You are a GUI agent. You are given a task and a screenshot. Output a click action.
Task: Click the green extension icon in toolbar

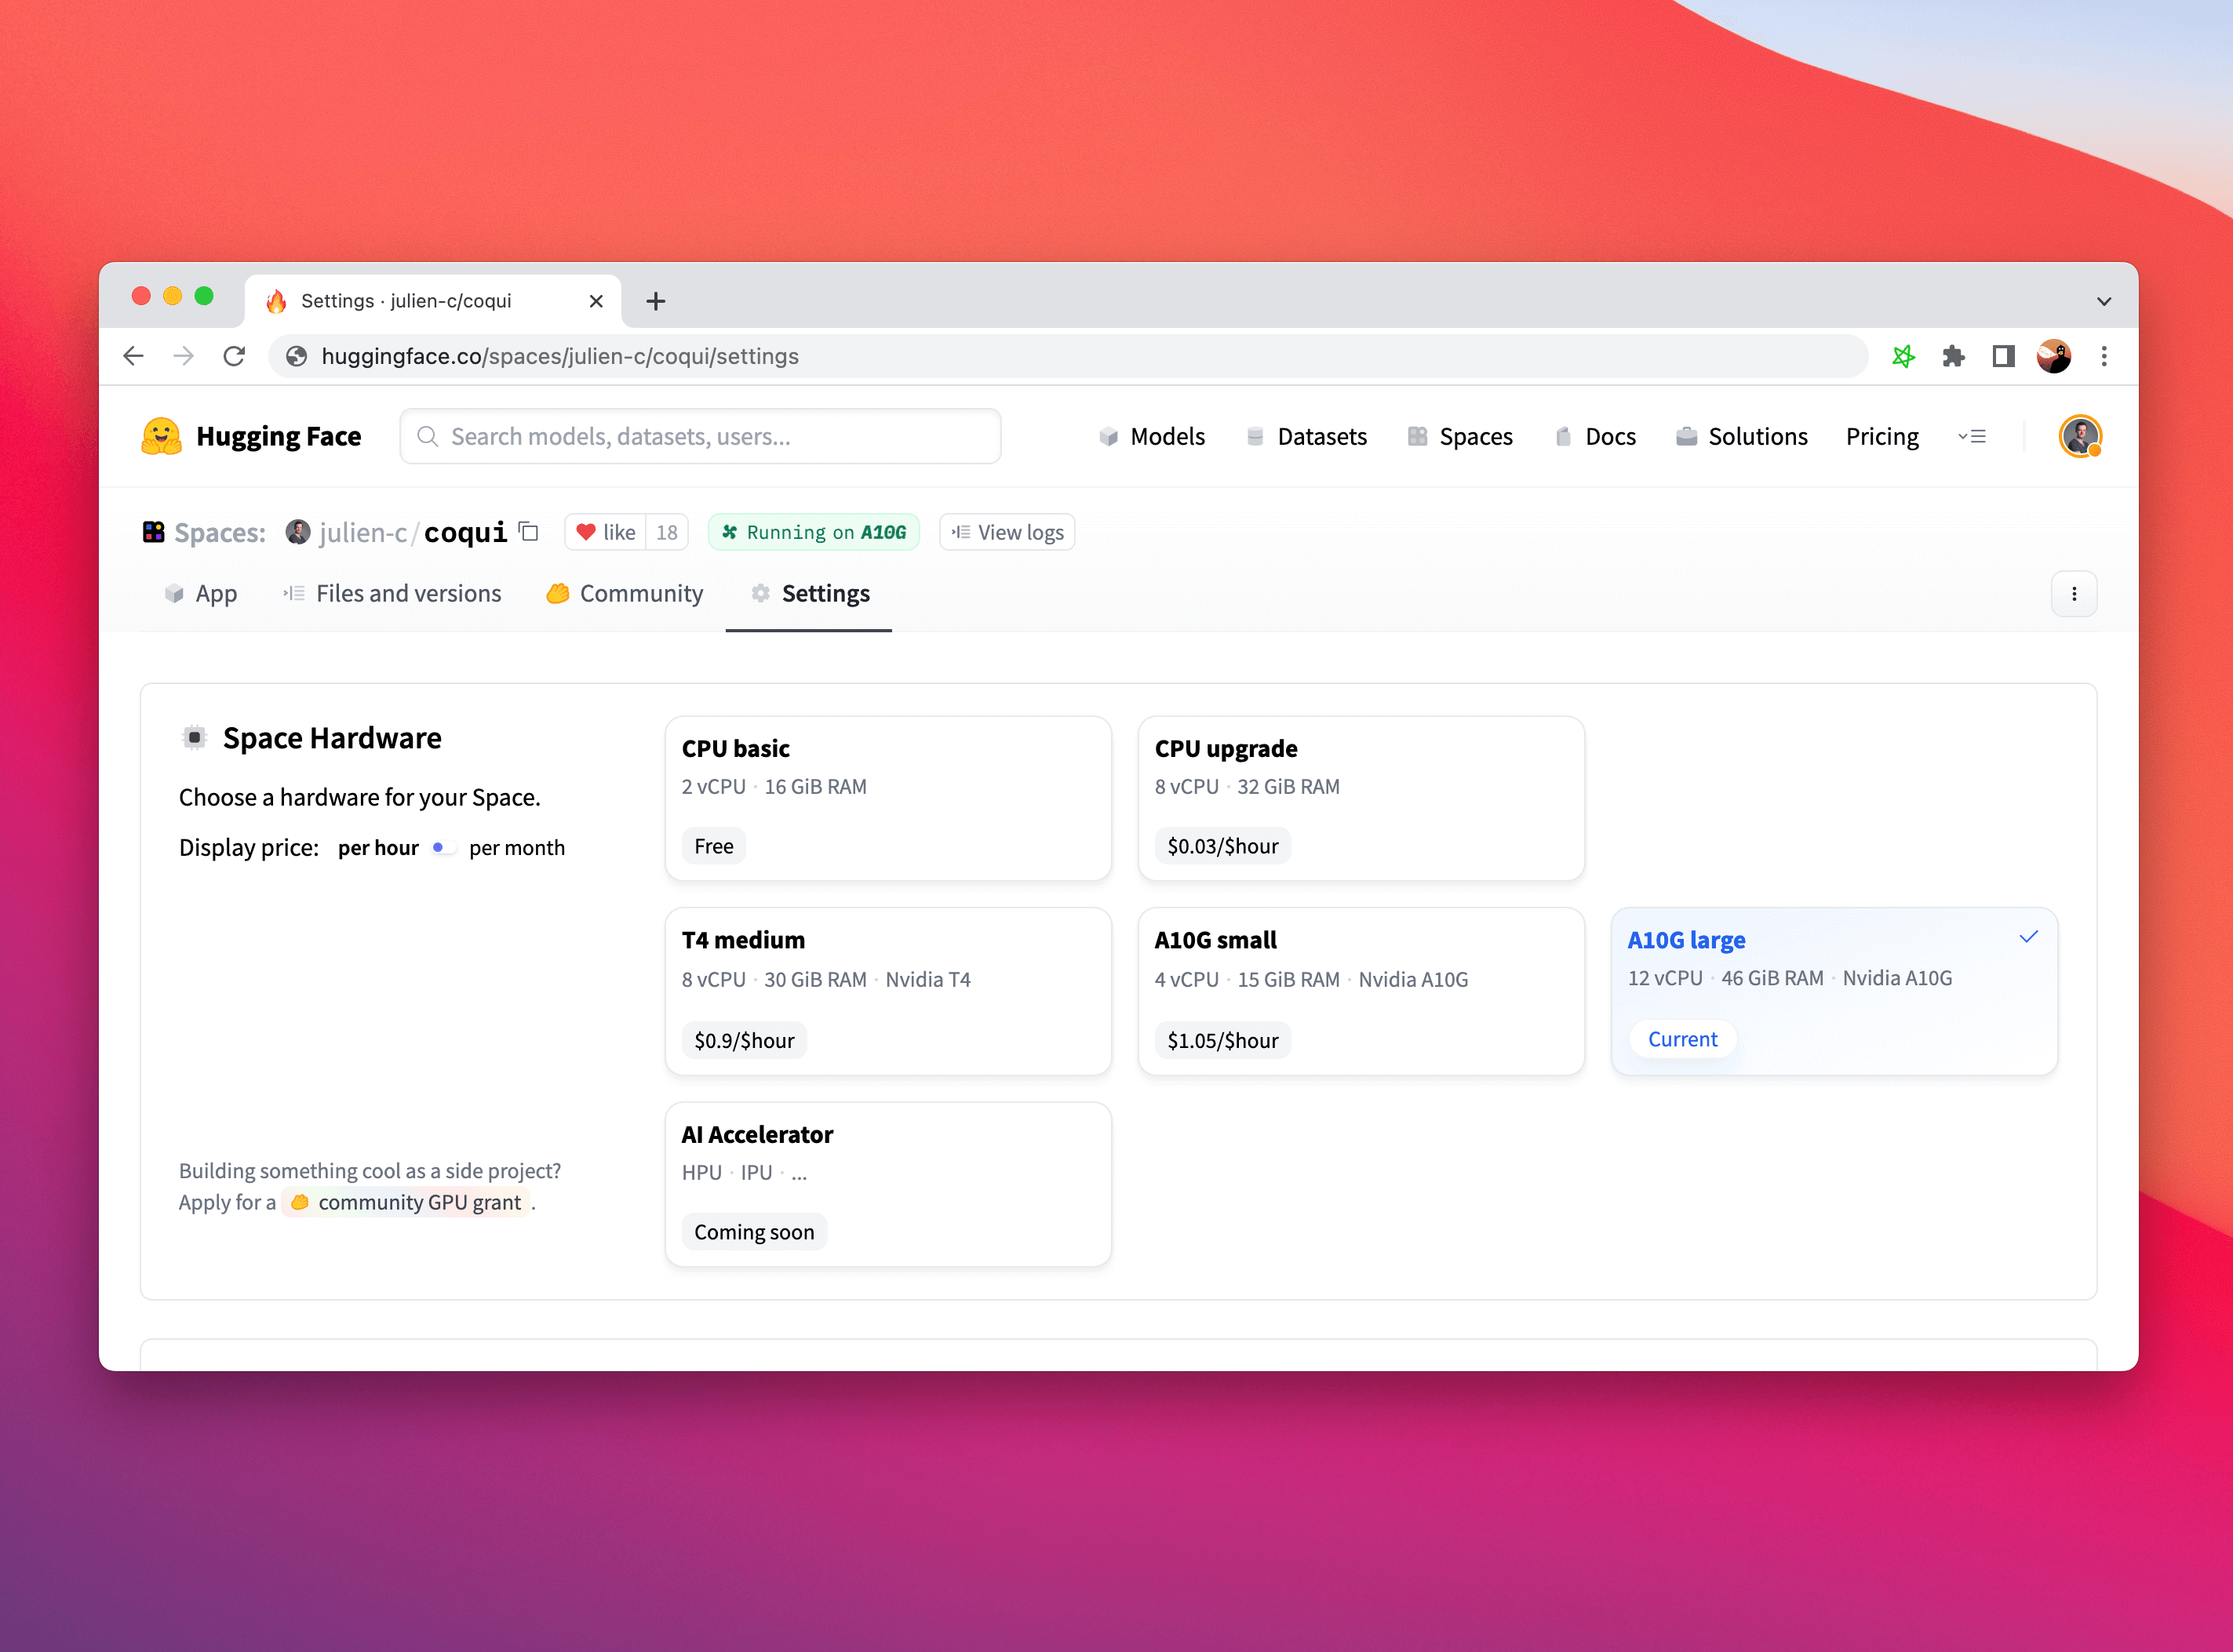click(x=1903, y=356)
